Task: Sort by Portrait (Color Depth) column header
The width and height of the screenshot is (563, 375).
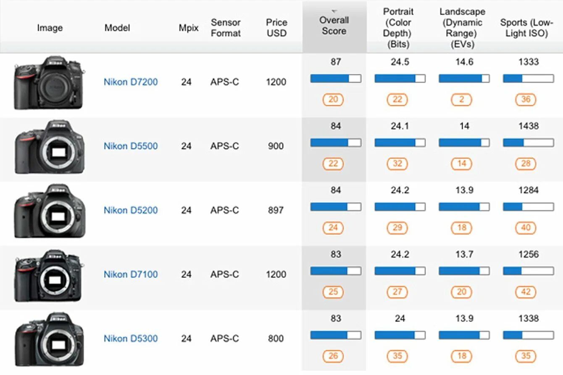Action: point(398,28)
